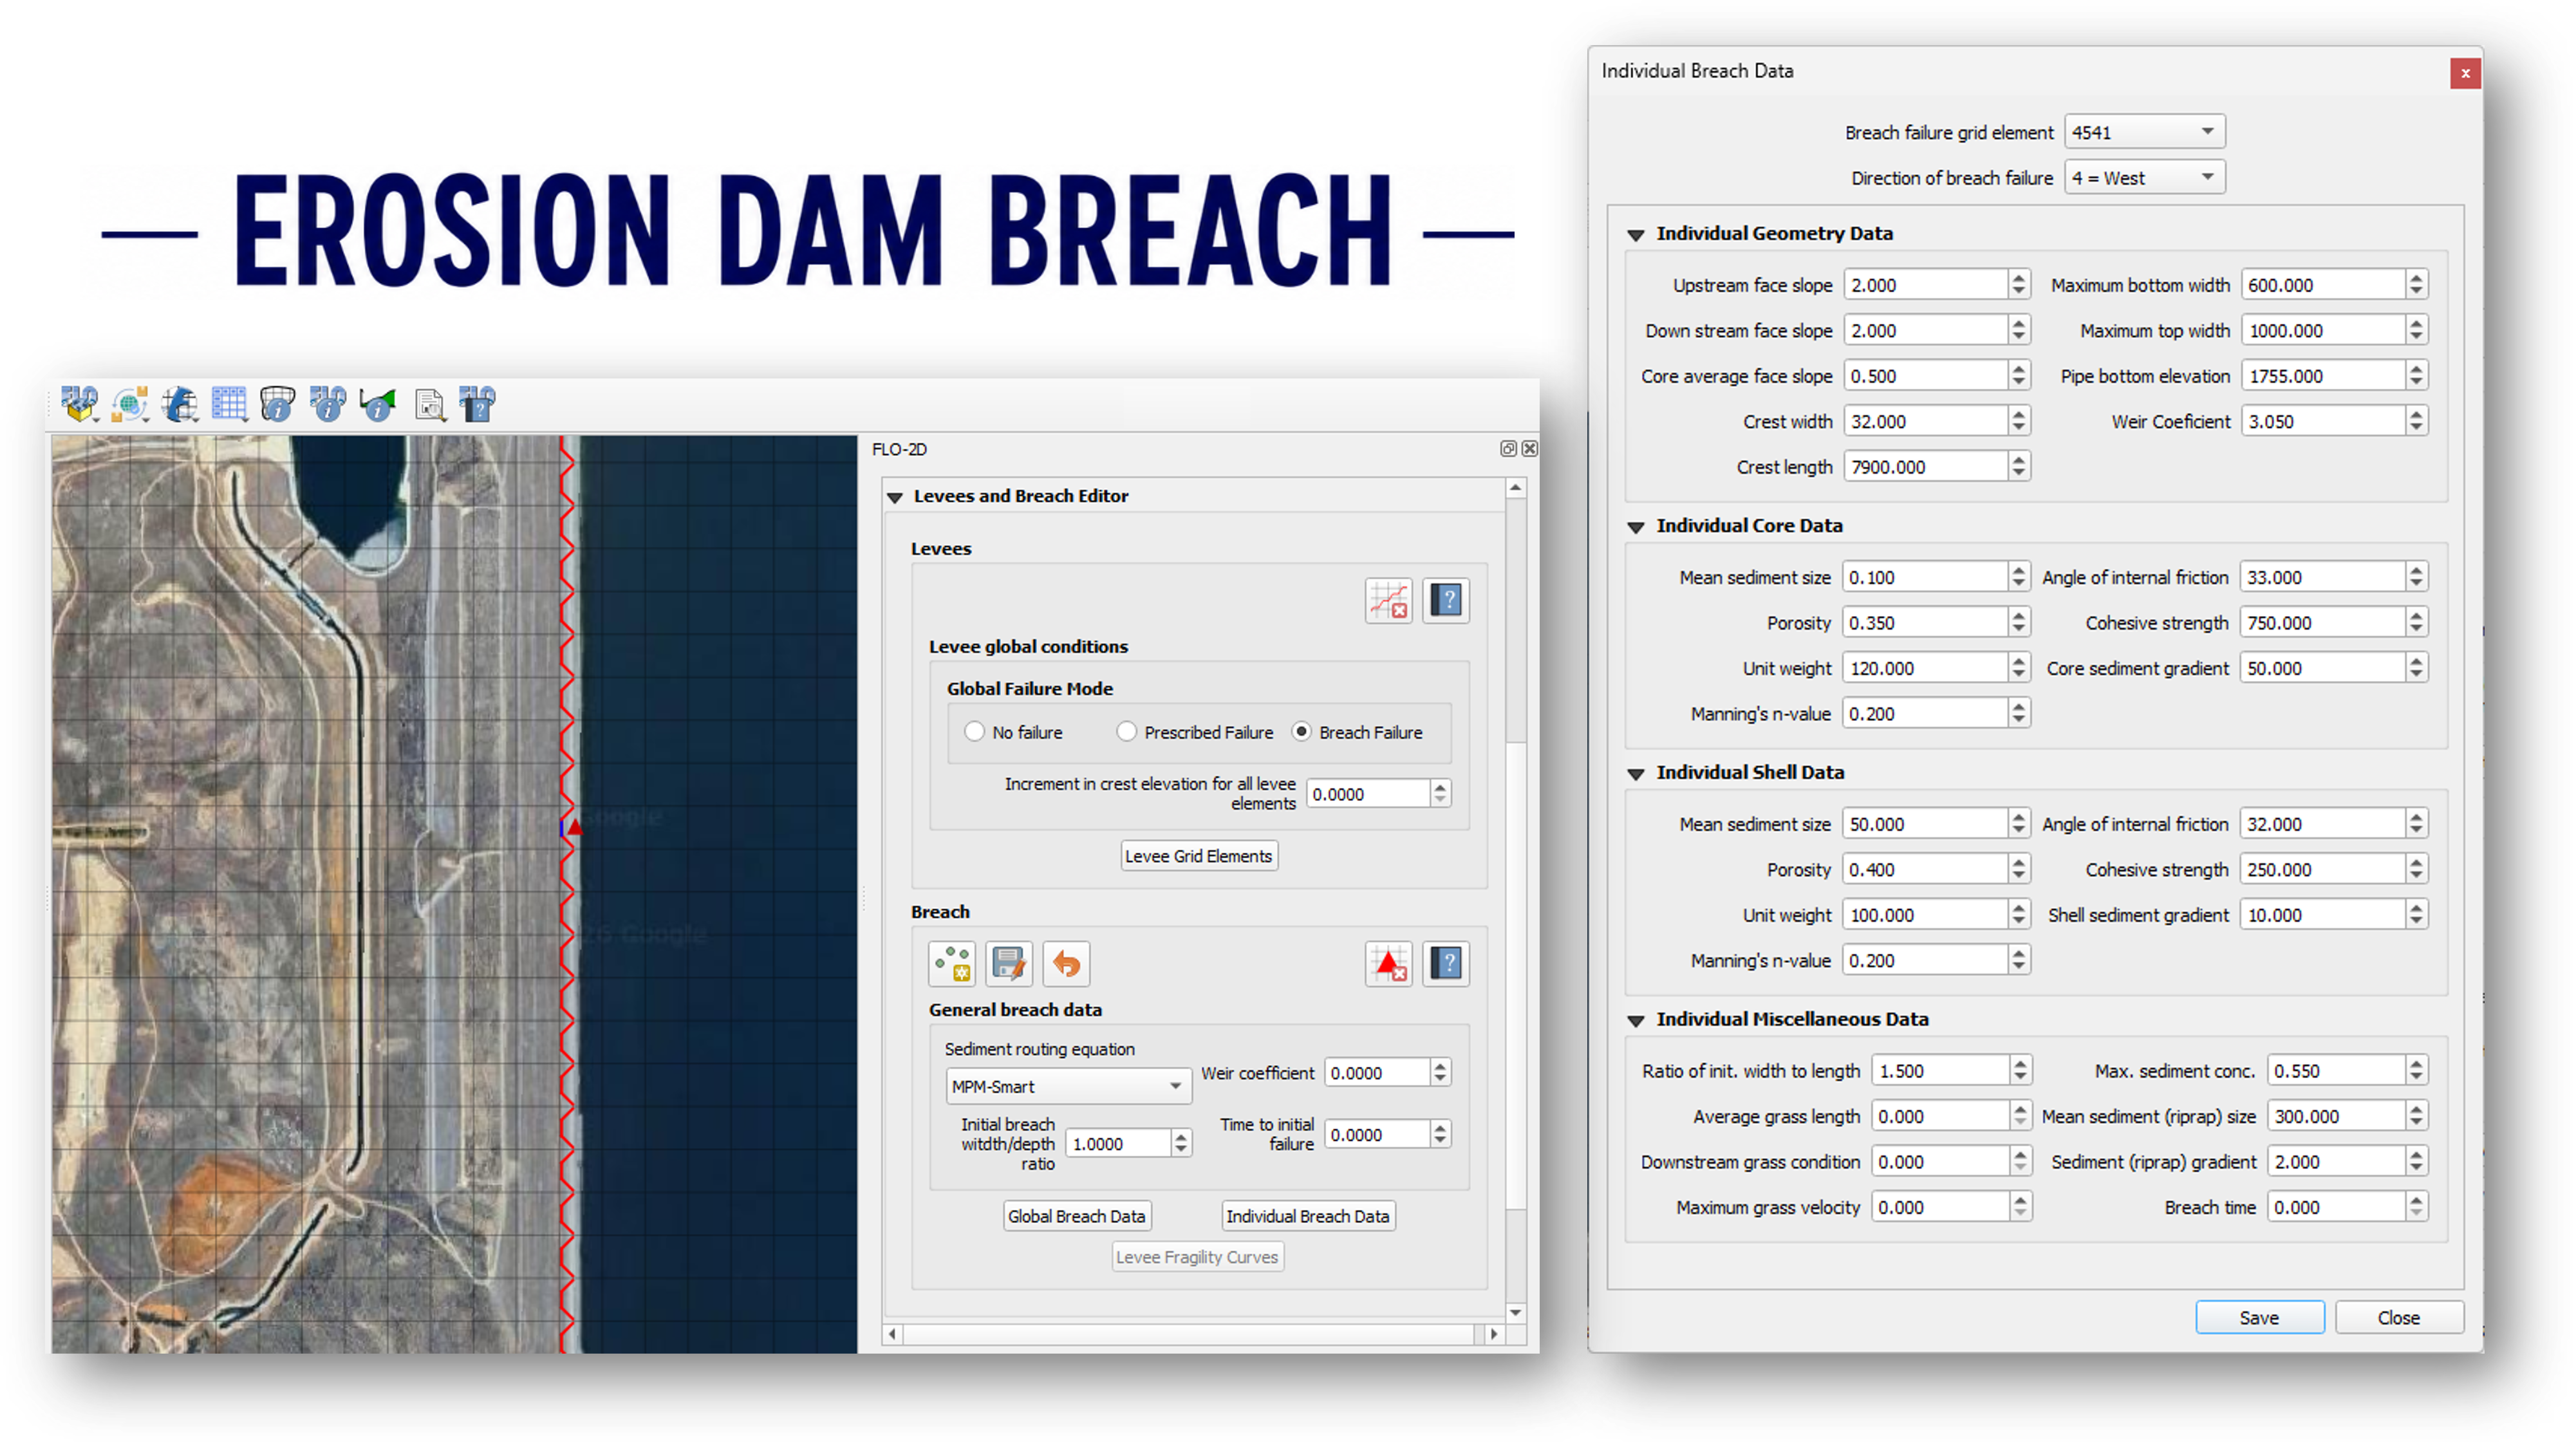Image resolution: width=2576 pixels, height=1445 pixels.
Task: Open the MPM-Smart sediment routing dropdown
Action: tap(1068, 1086)
